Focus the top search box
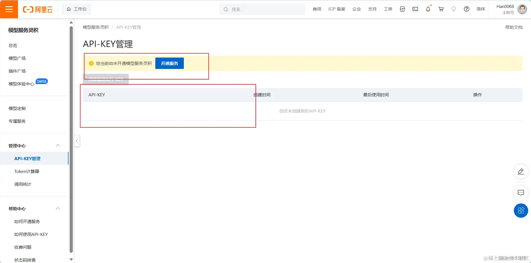 (262, 9)
